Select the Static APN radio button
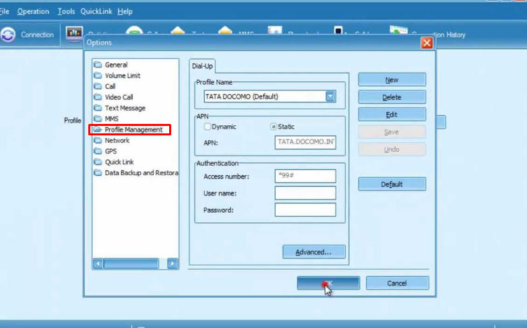Viewport: 527px width, 328px height. 274,127
